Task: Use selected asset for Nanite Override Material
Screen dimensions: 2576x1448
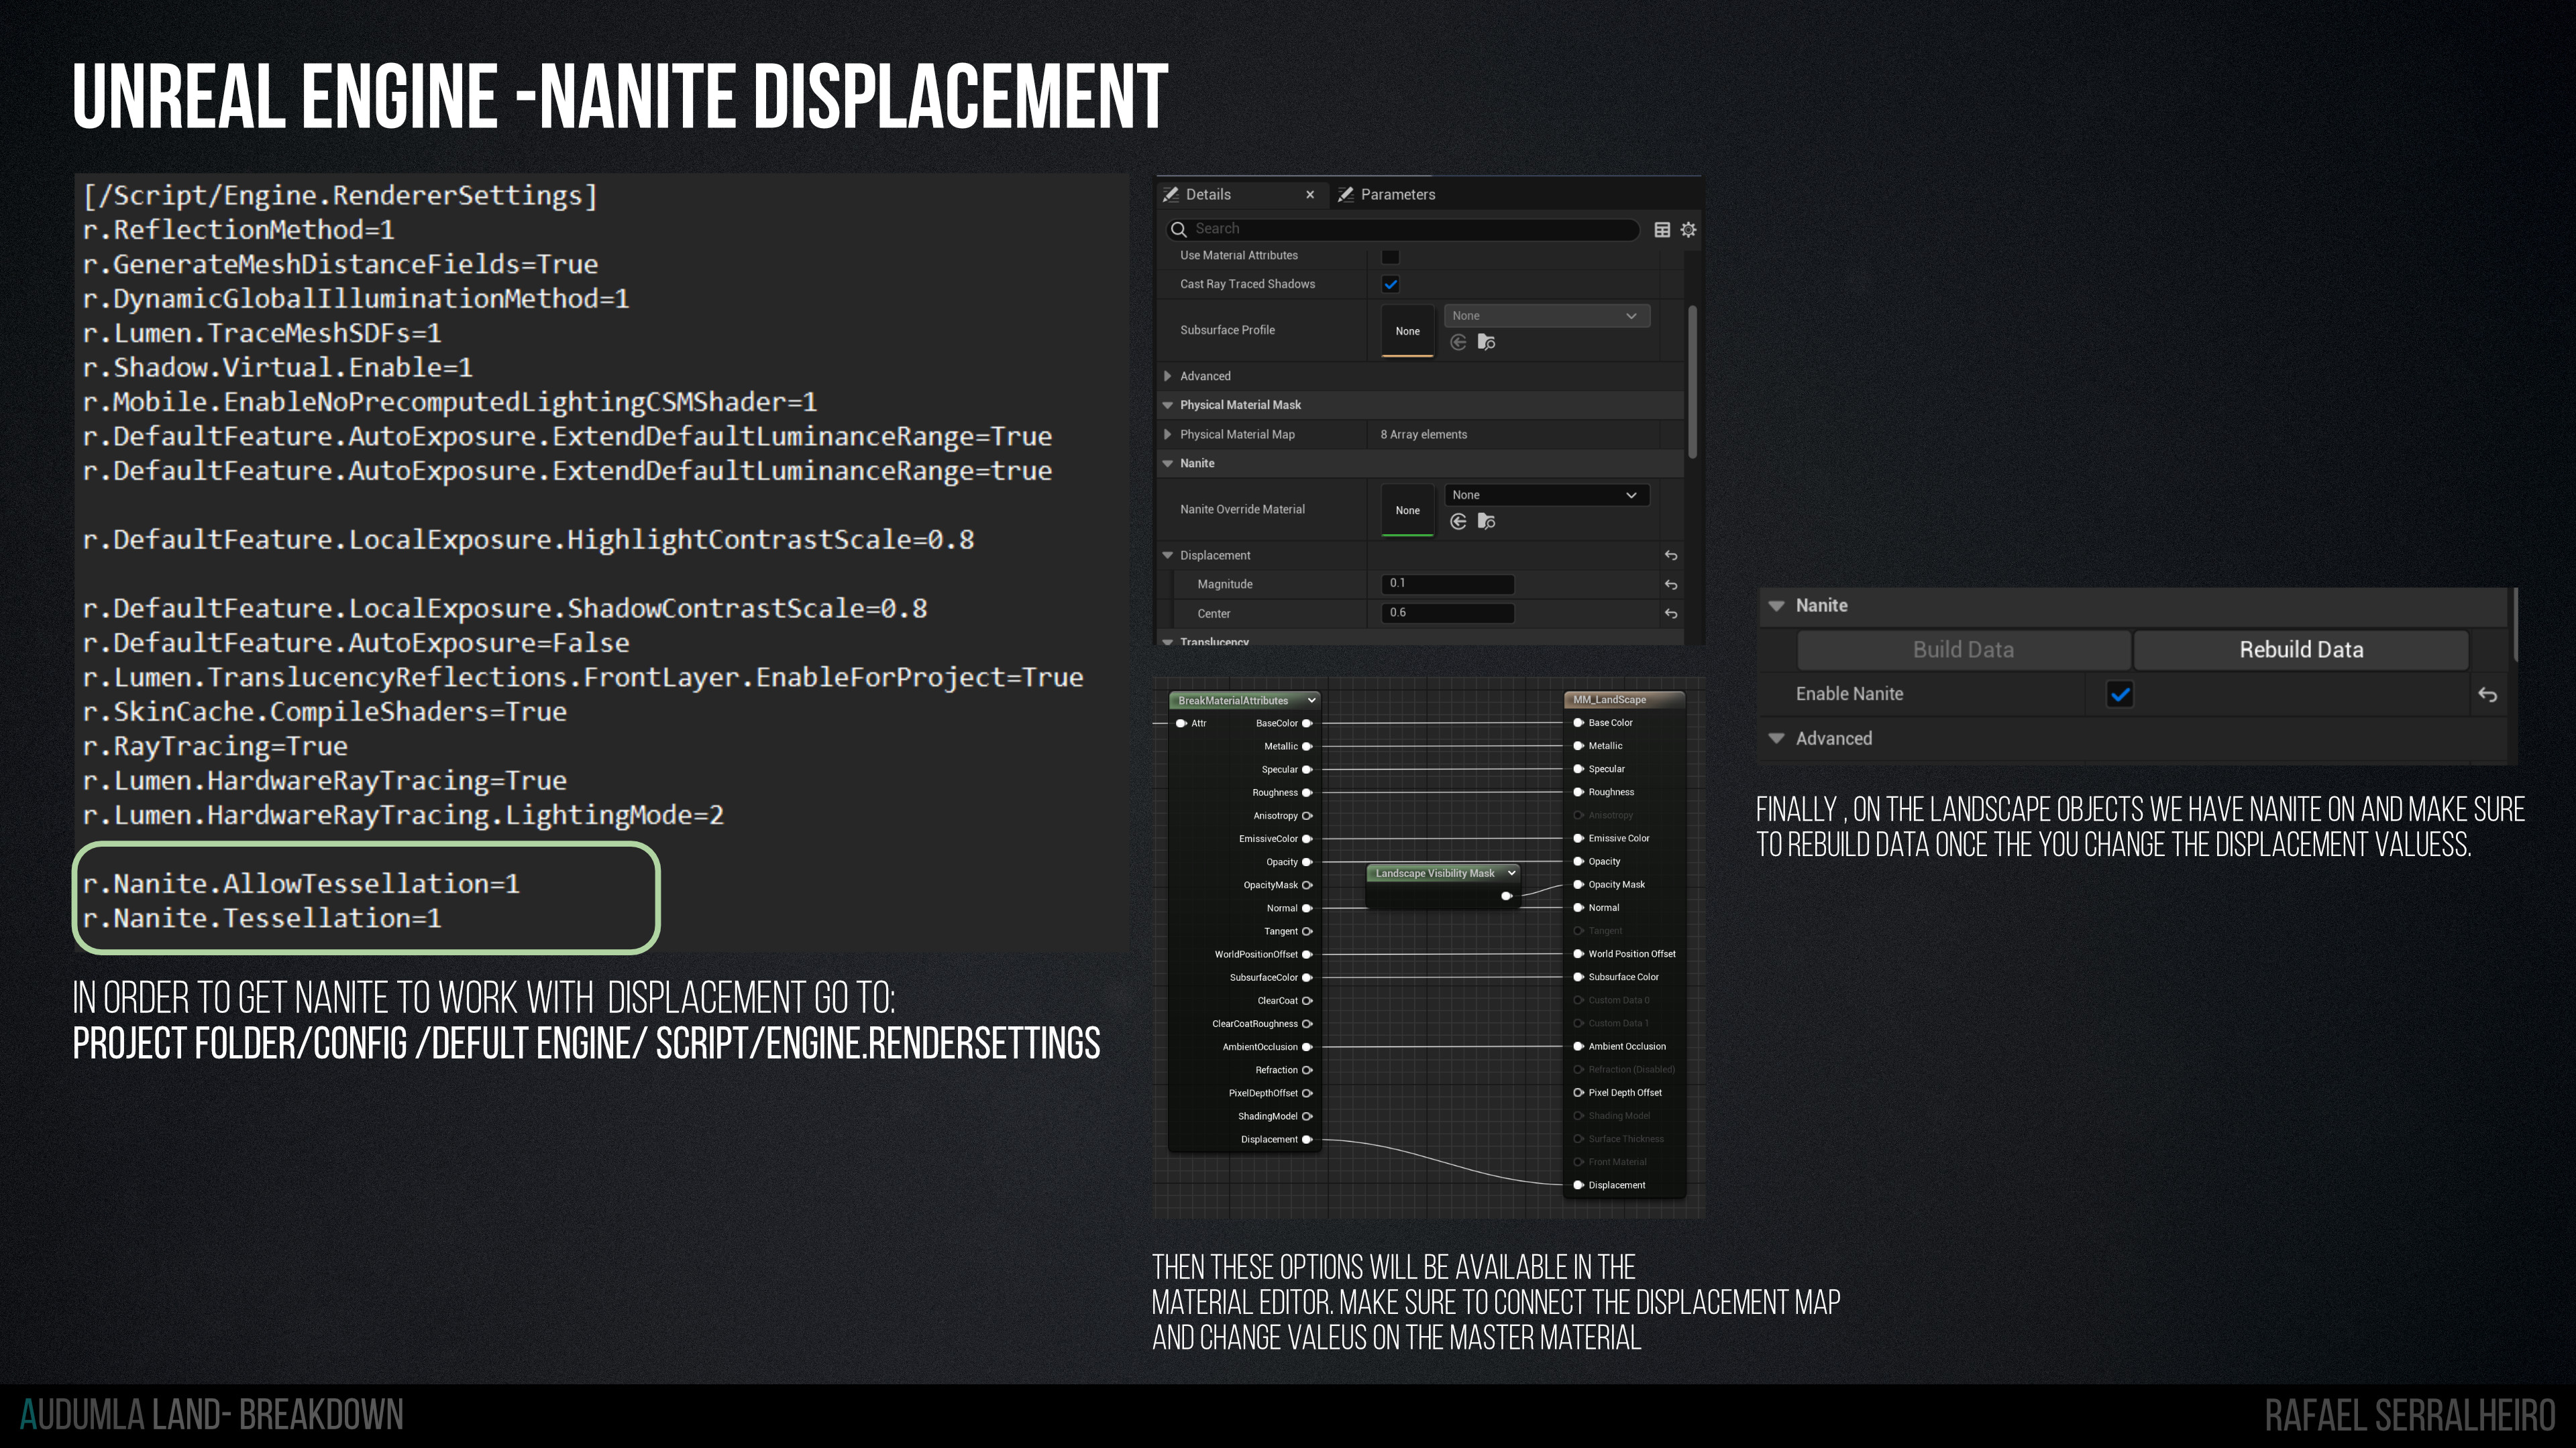Action: 1458,522
